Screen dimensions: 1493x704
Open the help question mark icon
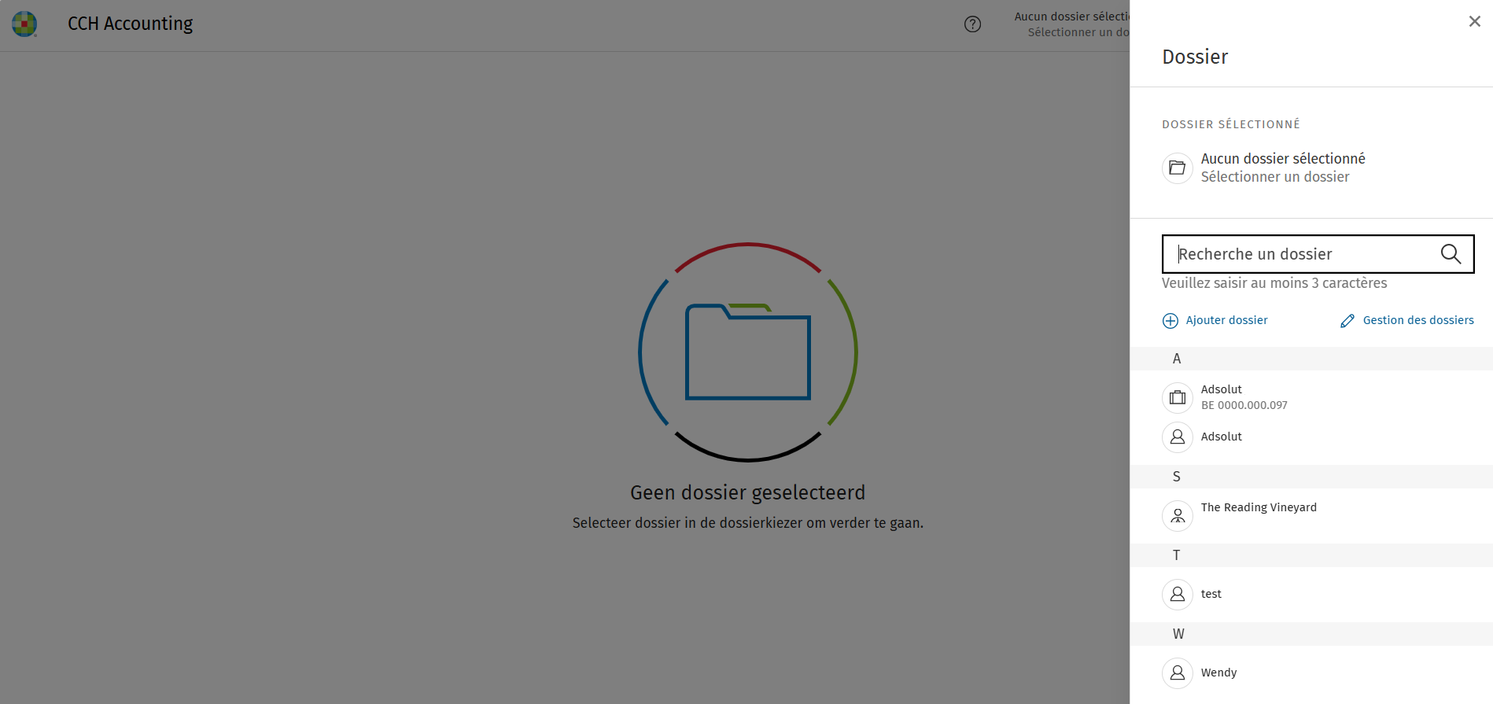[972, 24]
